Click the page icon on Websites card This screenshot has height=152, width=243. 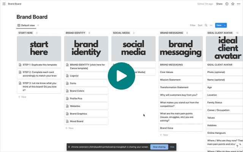[67, 106]
